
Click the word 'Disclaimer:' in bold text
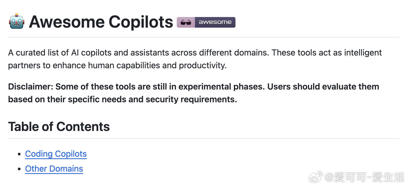pyautogui.click(x=31, y=87)
